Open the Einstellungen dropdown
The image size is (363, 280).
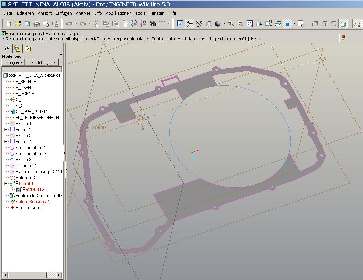42,63
